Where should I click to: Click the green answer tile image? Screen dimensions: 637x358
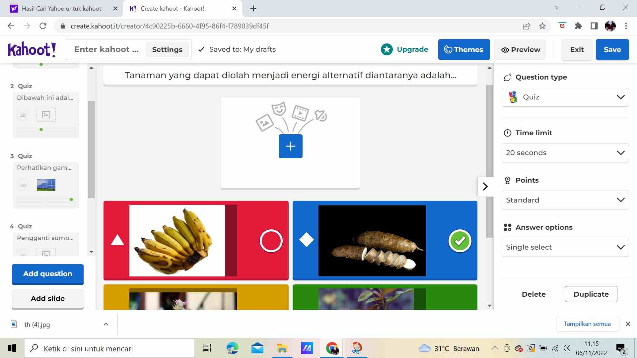click(x=372, y=299)
